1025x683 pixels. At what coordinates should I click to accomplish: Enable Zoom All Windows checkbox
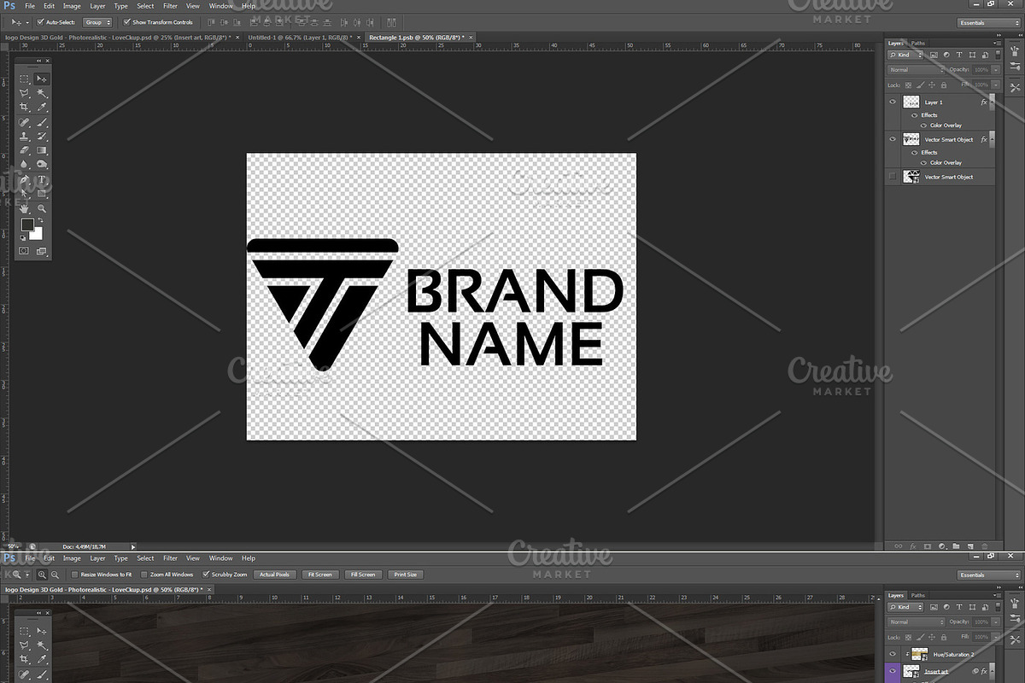[x=143, y=575]
